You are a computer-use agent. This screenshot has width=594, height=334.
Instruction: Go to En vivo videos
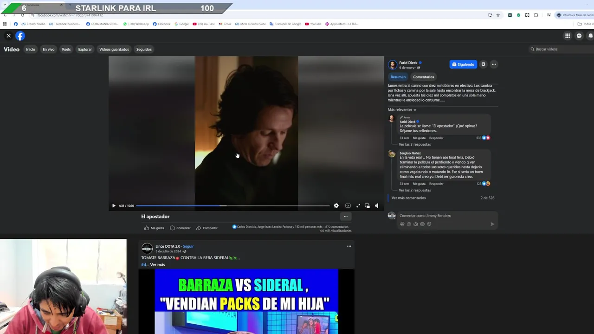[49, 49]
